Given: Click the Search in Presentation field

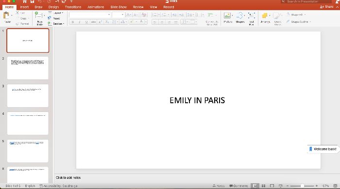Looking at the screenshot, I should [306, 1].
